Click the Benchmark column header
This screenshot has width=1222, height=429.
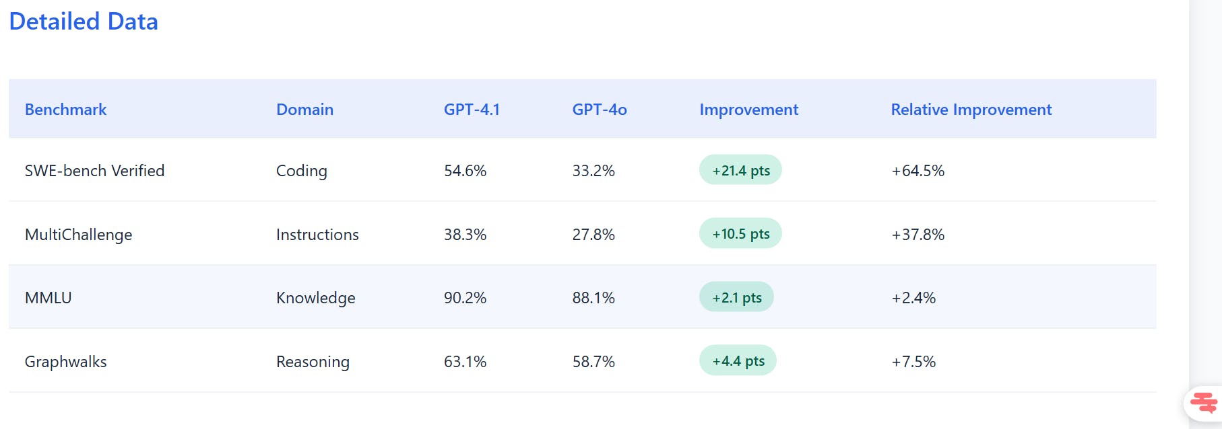point(65,110)
